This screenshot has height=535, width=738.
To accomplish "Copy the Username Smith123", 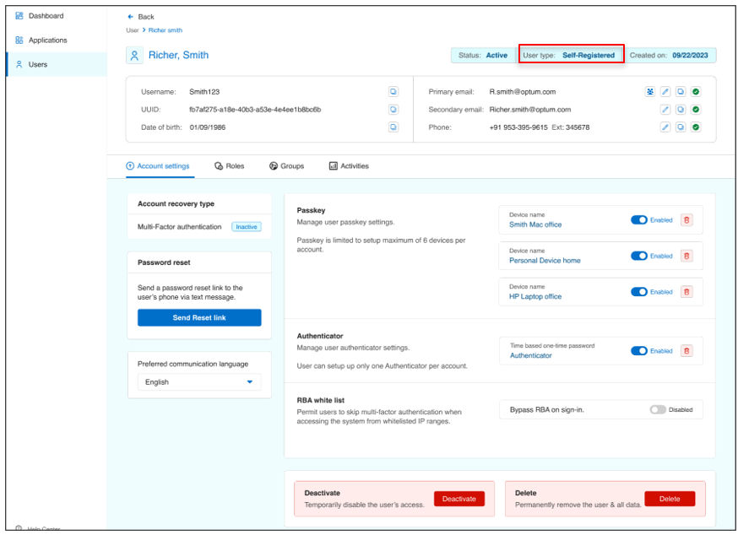I will click(x=393, y=92).
